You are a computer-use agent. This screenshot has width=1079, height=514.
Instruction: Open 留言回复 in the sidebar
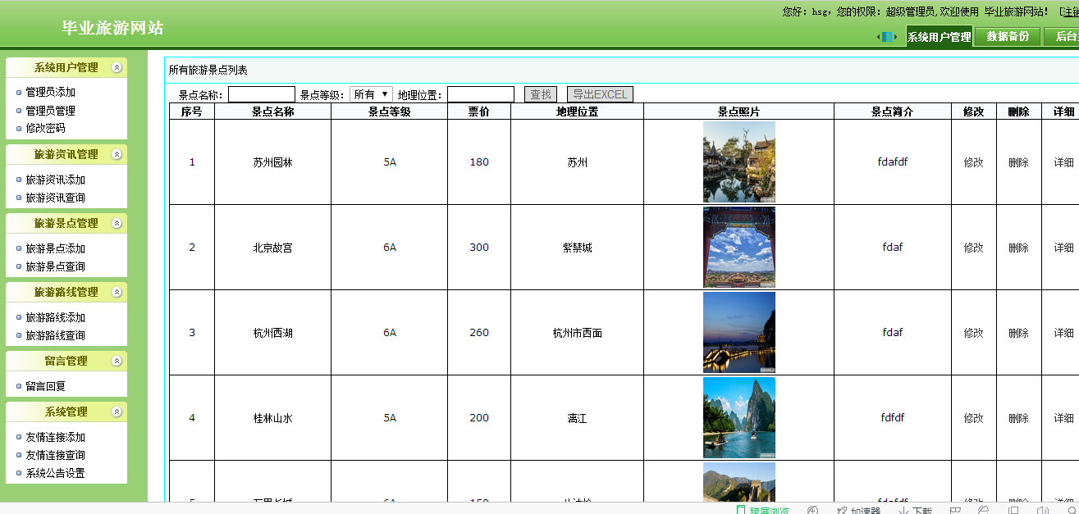[x=45, y=386]
